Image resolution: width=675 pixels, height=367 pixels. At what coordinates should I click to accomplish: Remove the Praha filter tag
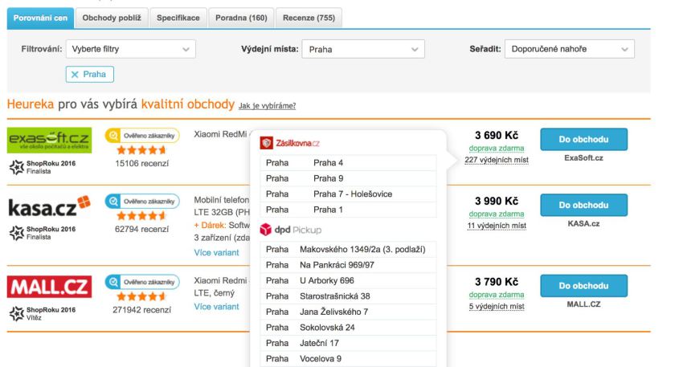89,75
